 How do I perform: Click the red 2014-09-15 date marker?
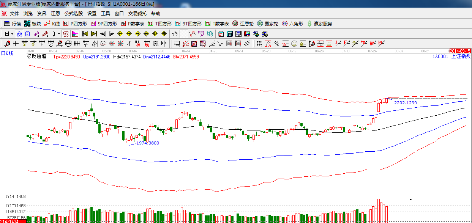(460, 51)
